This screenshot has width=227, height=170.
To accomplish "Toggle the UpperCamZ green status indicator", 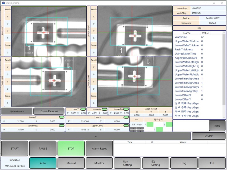I will tap(126, 125).
